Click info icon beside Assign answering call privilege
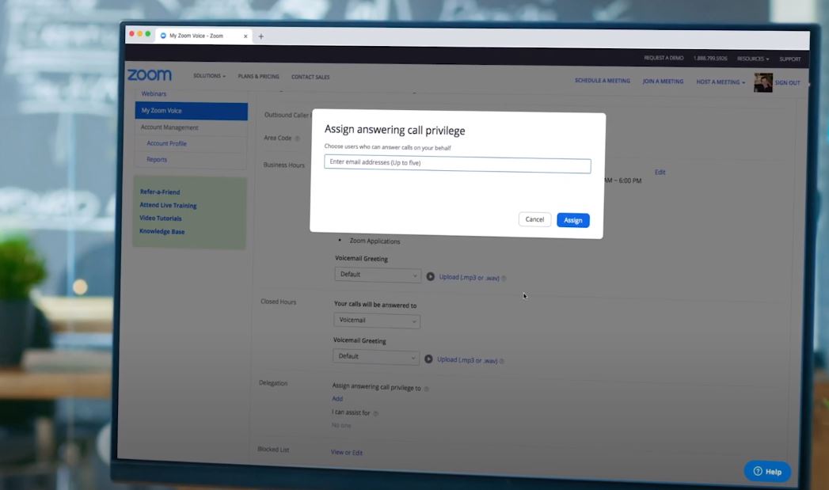This screenshot has width=829, height=490. click(426, 389)
